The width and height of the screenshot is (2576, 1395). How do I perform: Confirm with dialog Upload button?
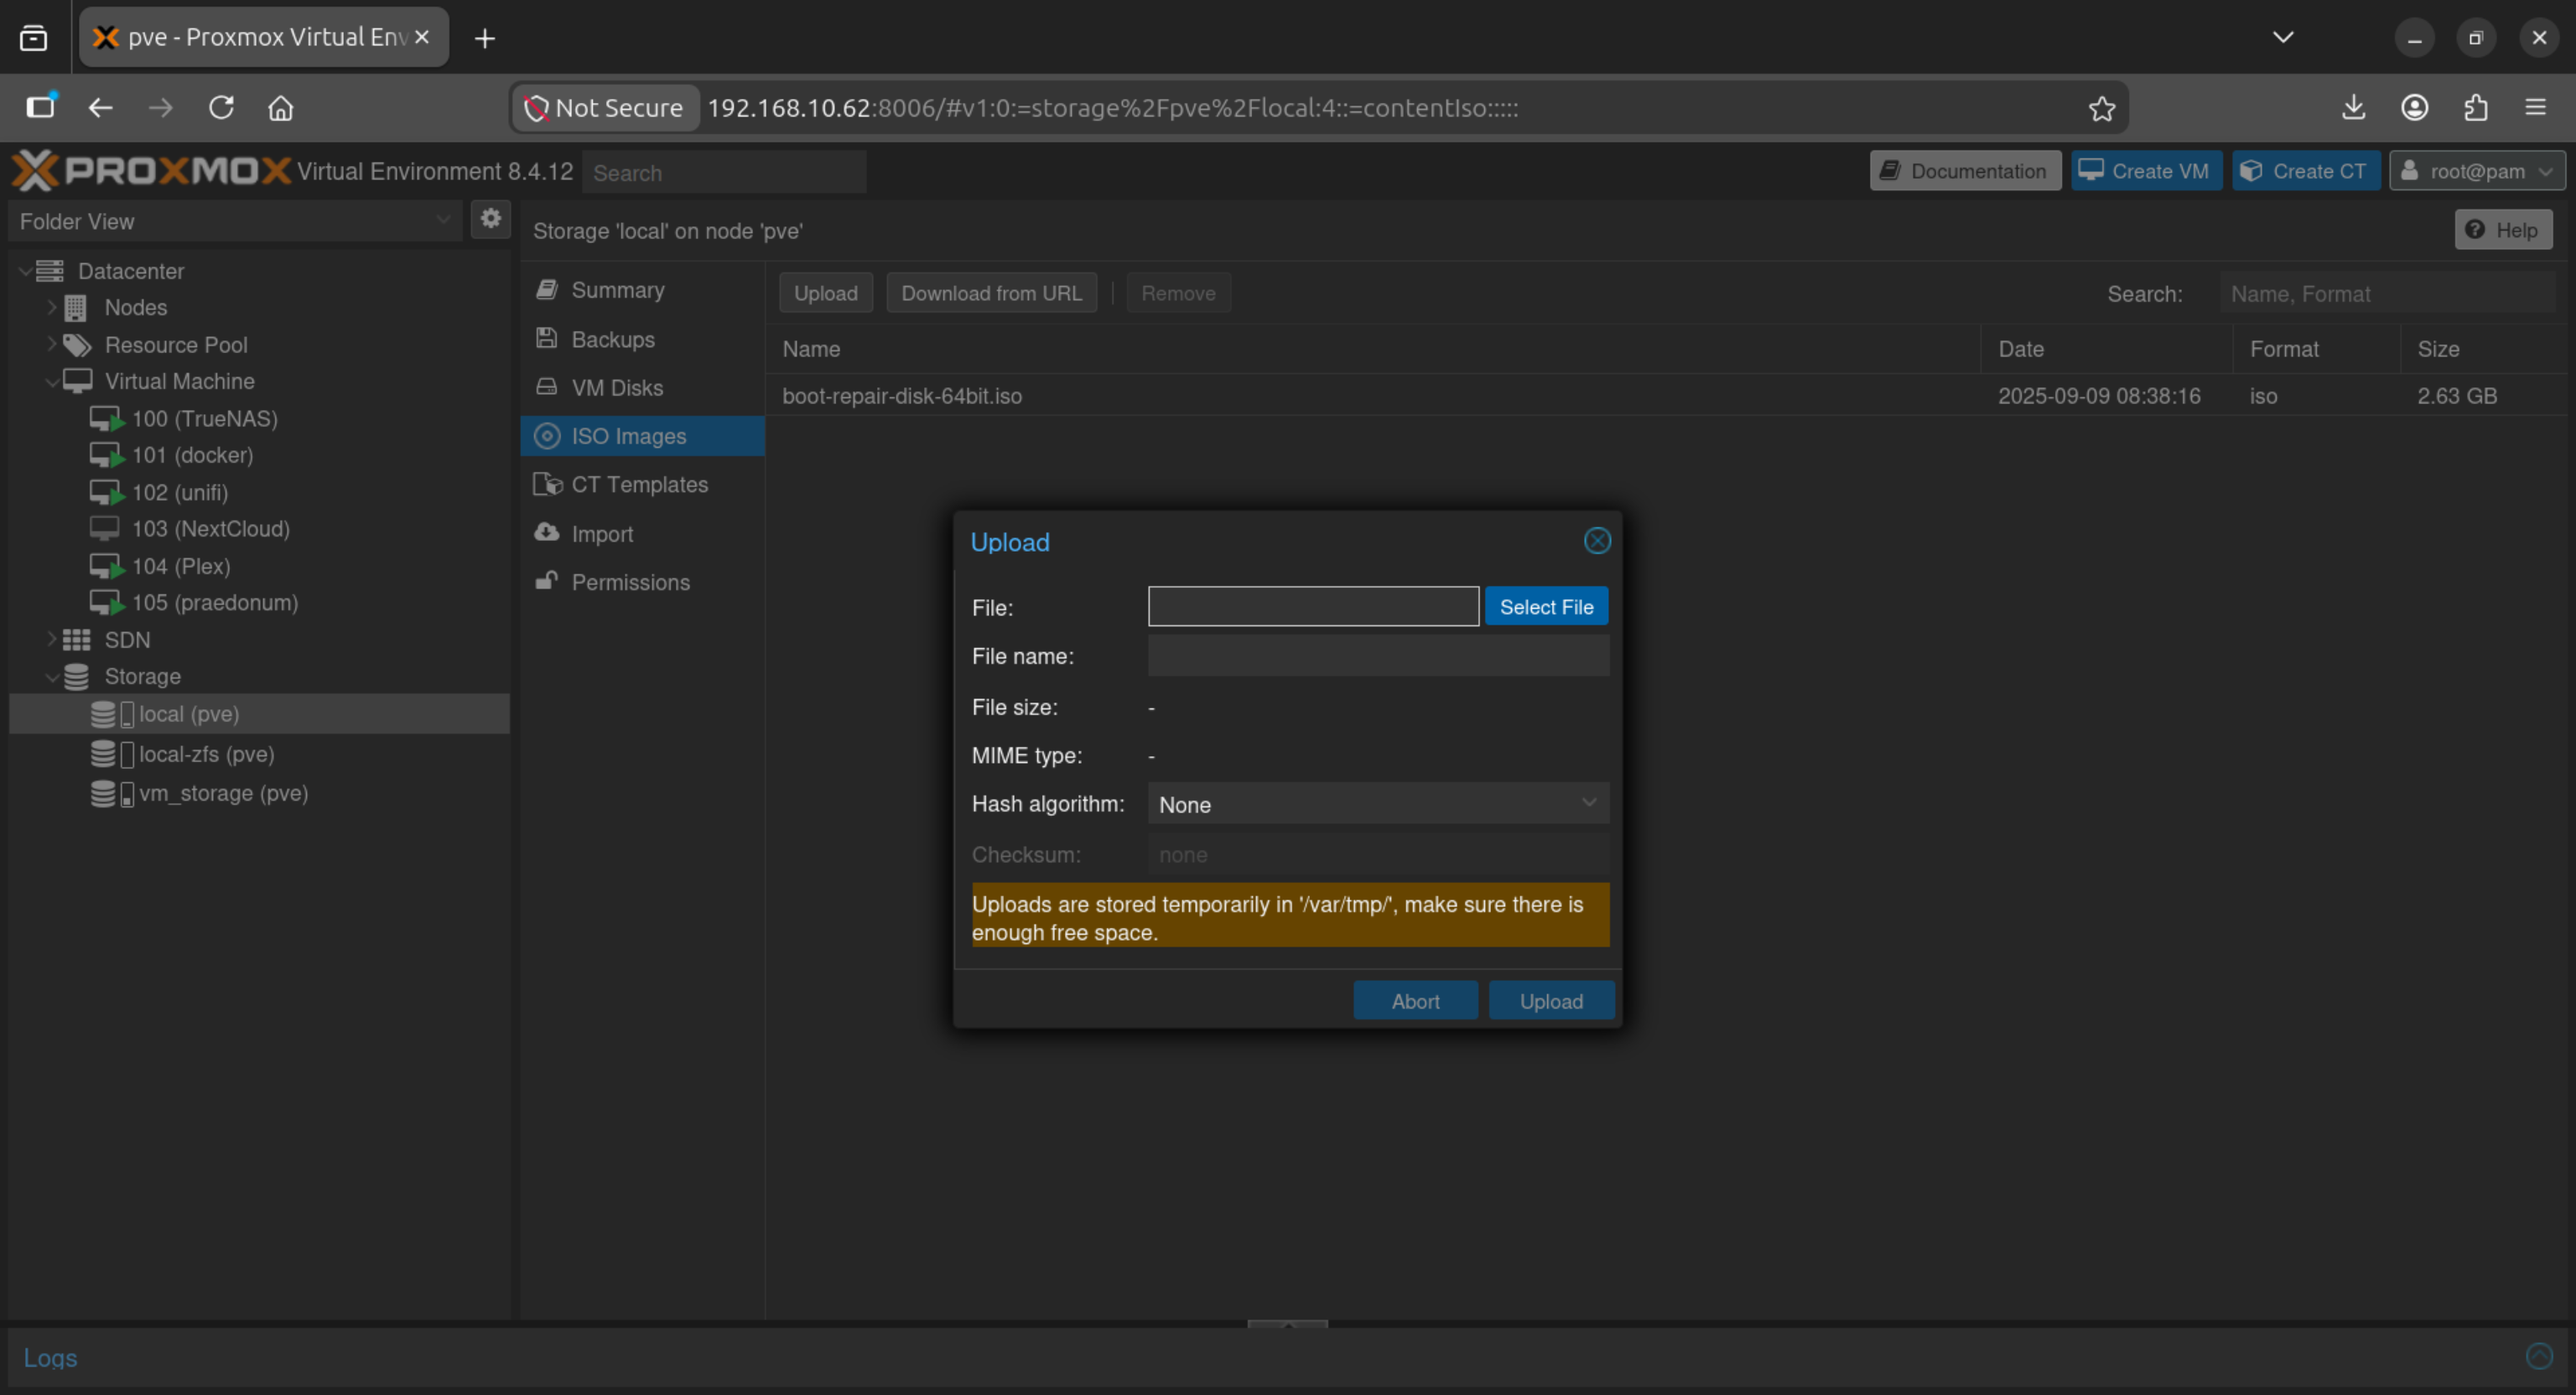click(x=1551, y=1001)
